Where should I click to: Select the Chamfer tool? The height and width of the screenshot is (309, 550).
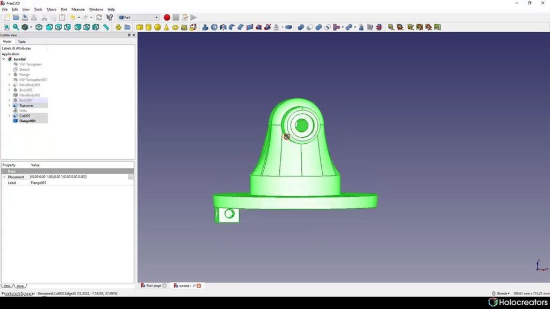(x=241, y=27)
